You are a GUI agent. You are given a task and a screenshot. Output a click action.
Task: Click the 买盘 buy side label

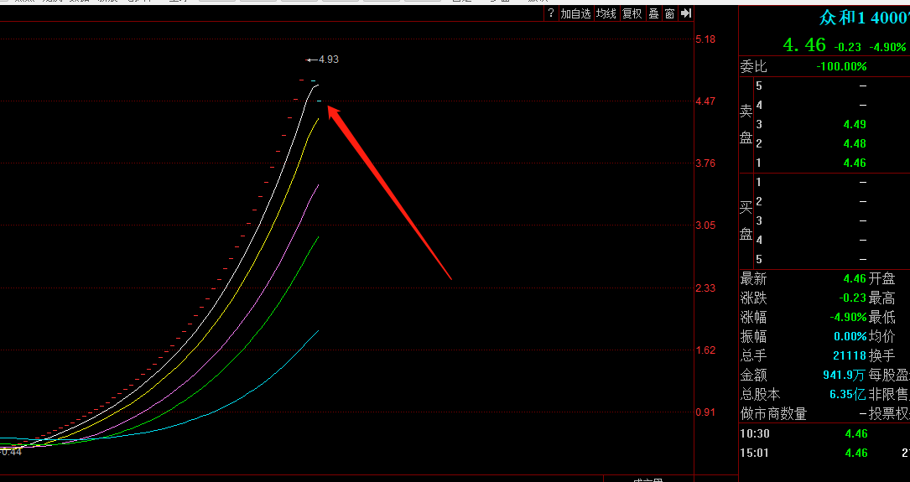[x=746, y=221]
